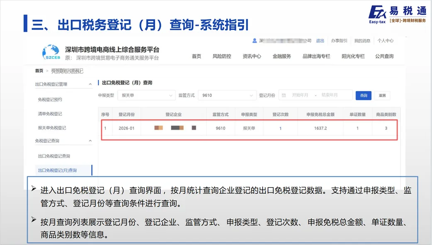Select 金融服务 from the navigation bar

(281, 56)
